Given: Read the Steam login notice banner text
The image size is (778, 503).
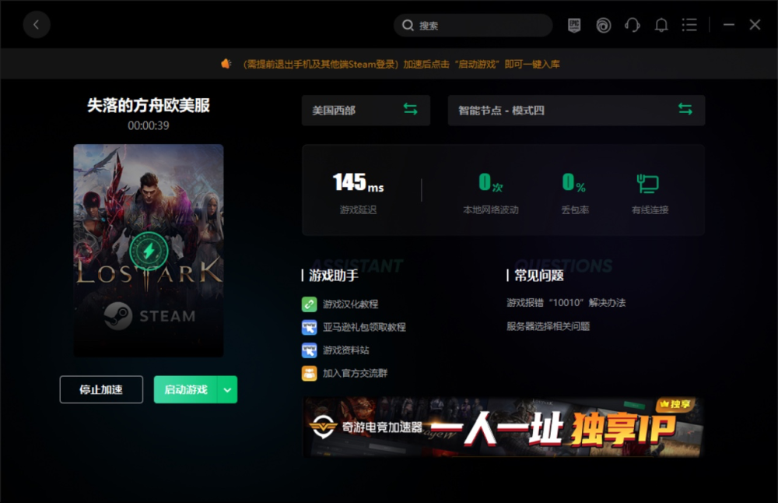Looking at the screenshot, I should pyautogui.click(x=401, y=64).
